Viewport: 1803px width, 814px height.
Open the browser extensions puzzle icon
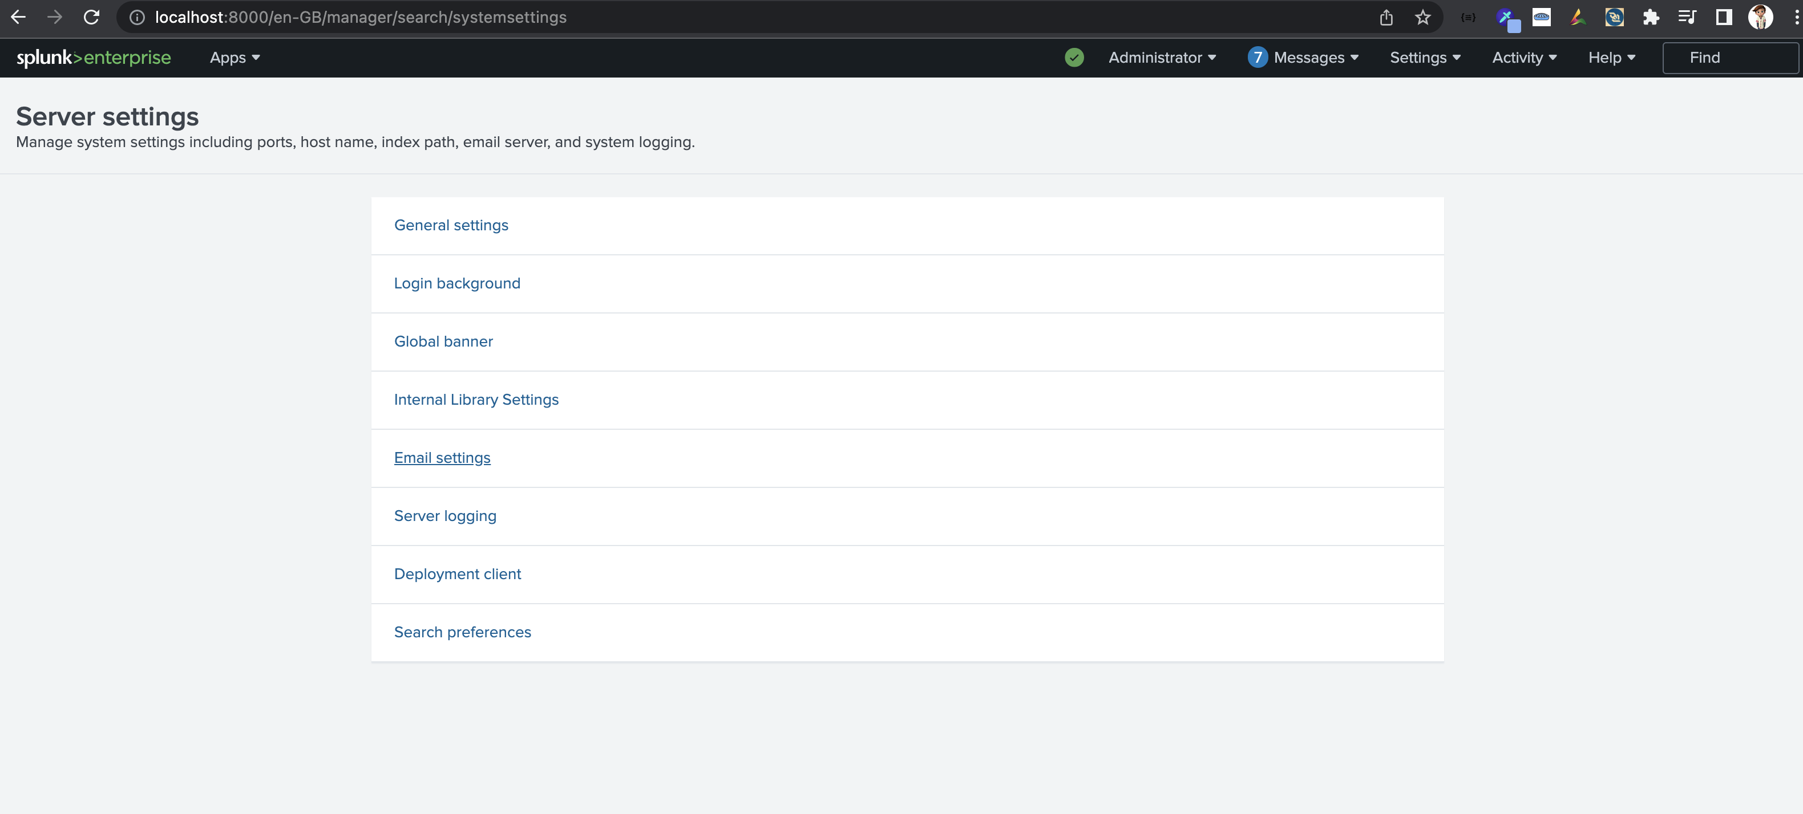(x=1651, y=17)
